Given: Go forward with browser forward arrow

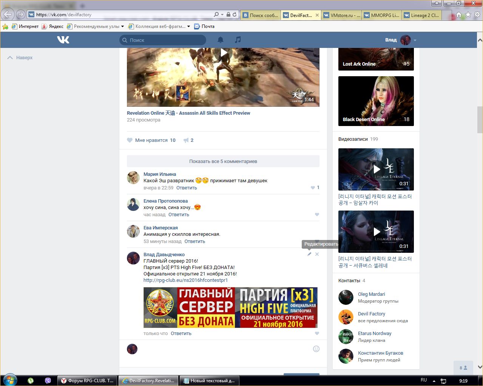Looking at the screenshot, I should click(21, 15).
